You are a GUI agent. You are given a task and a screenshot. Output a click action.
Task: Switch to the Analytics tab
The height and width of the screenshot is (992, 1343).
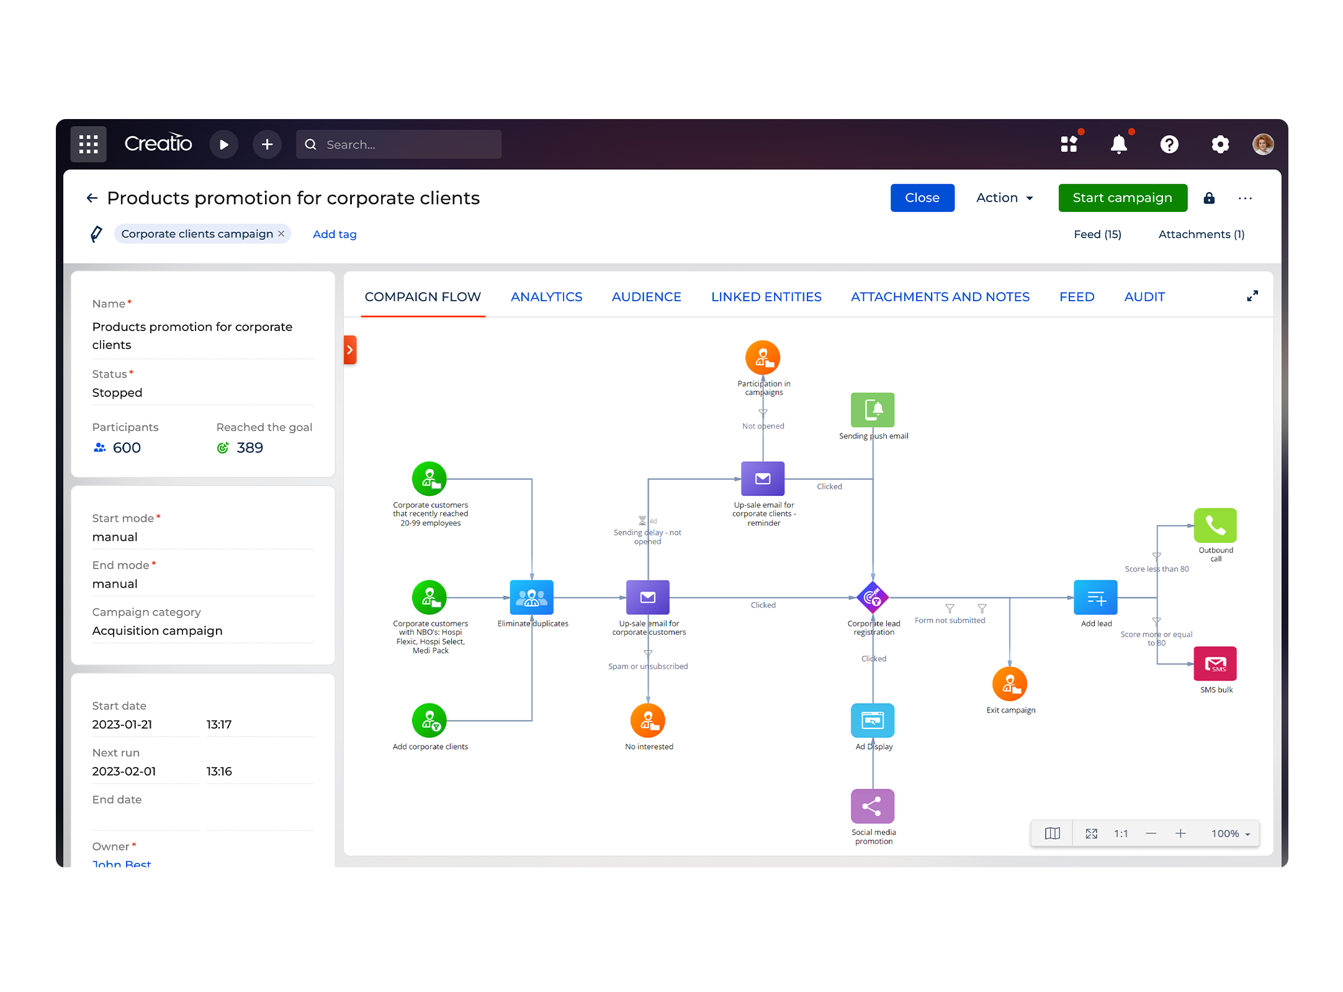(x=546, y=297)
